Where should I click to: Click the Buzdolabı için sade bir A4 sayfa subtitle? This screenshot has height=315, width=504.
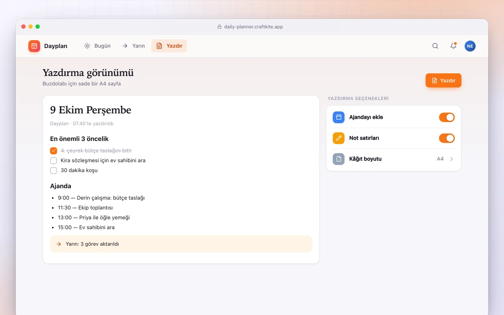(82, 84)
